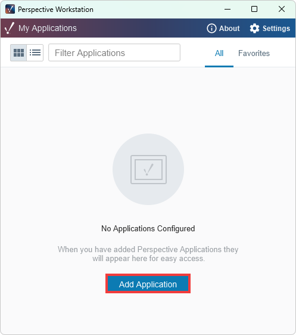Screen dimensions: 296x335
Task: Switch to grid tile view
Action: (x=18, y=53)
